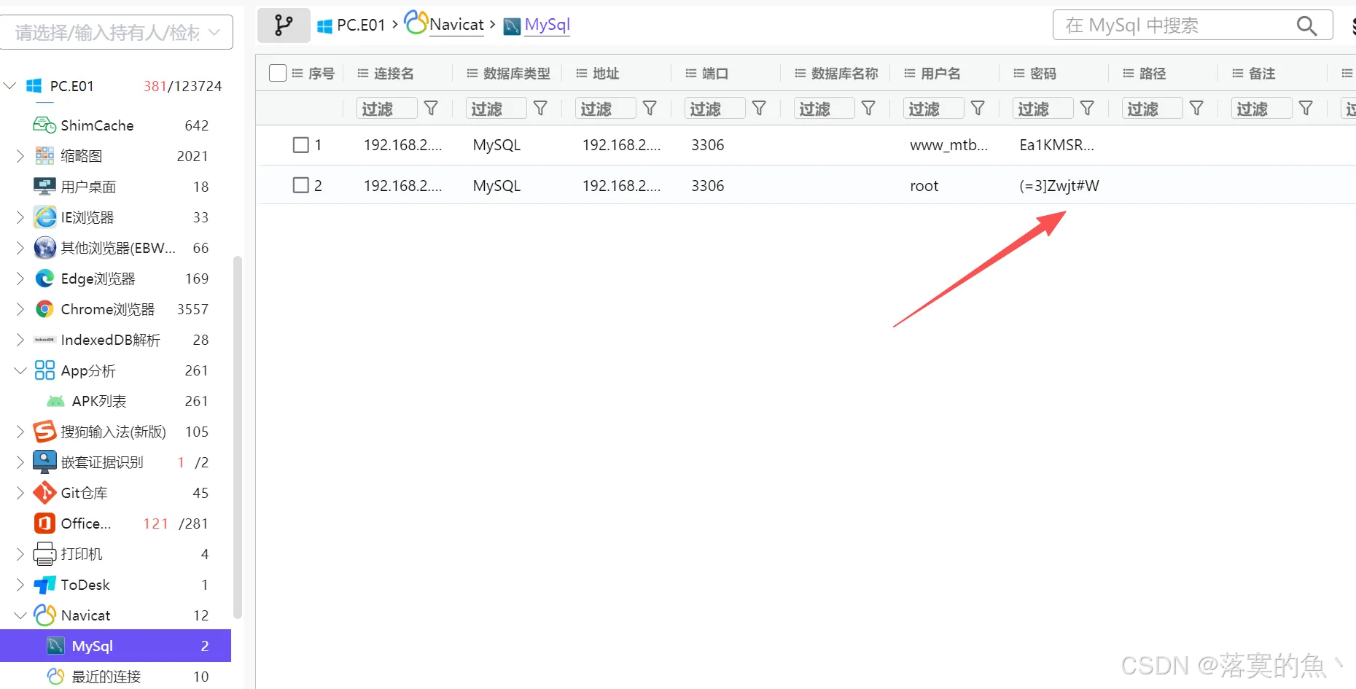
Task: Click the MySql icon in sidebar
Action: coord(55,646)
